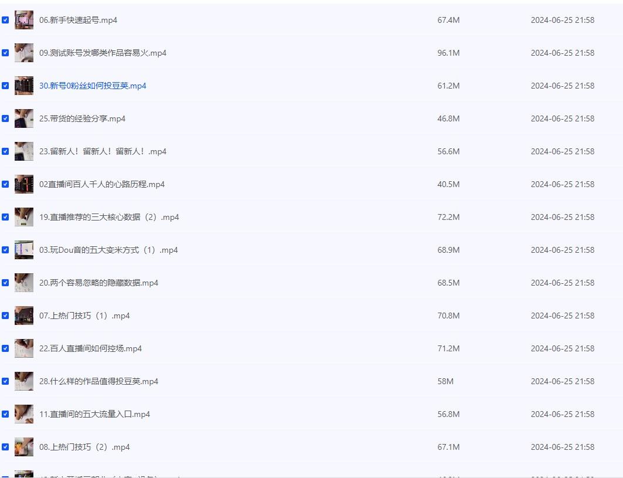Viewport: 623px width, 478px height.
Task: Open the file name 25.带货的经验分享.mp4
Action: [x=82, y=118]
